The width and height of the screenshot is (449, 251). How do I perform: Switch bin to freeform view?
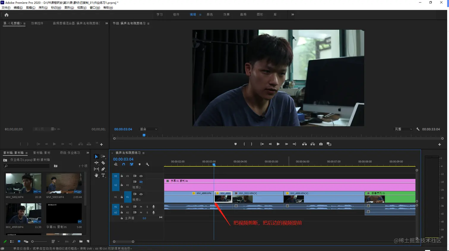pyautogui.click(x=26, y=242)
